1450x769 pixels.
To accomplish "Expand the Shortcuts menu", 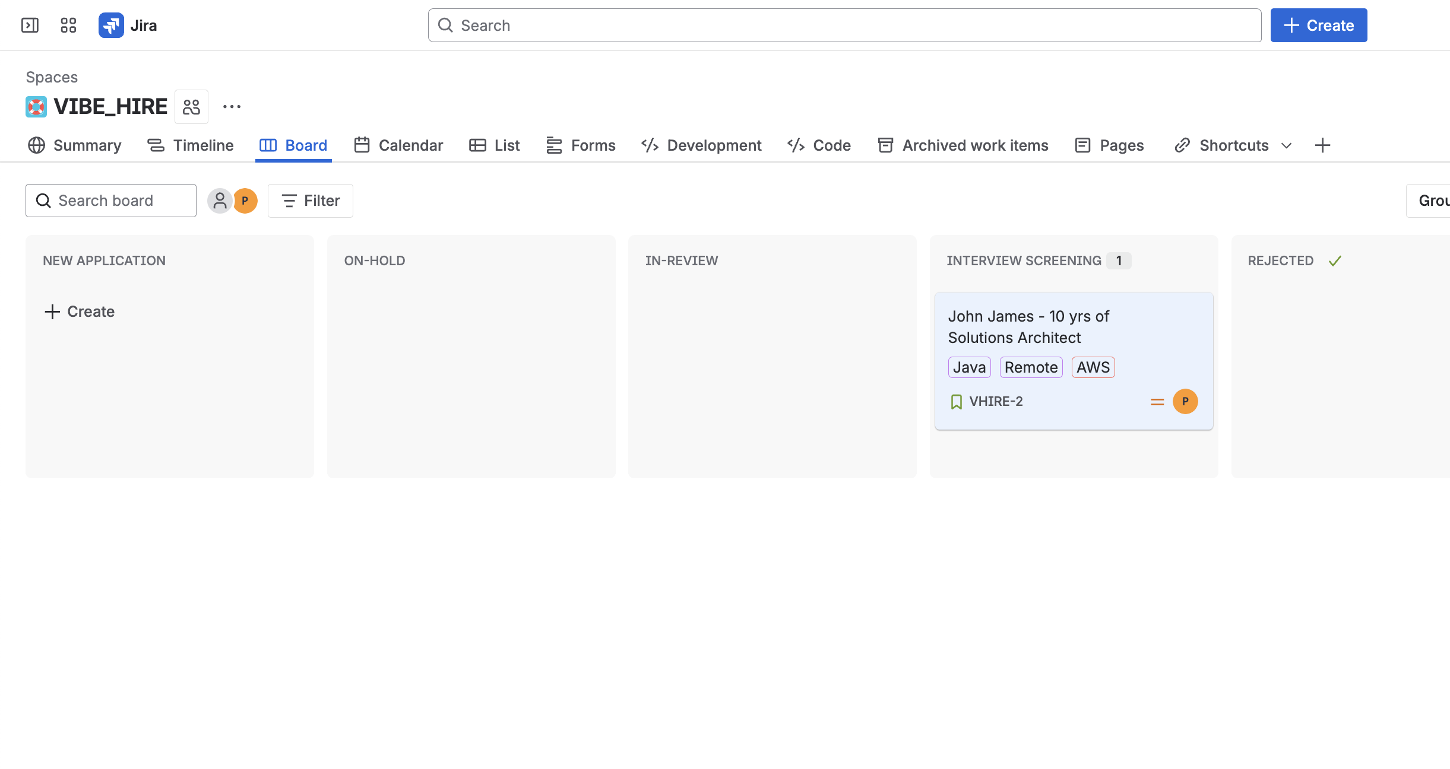I will [x=1286, y=145].
